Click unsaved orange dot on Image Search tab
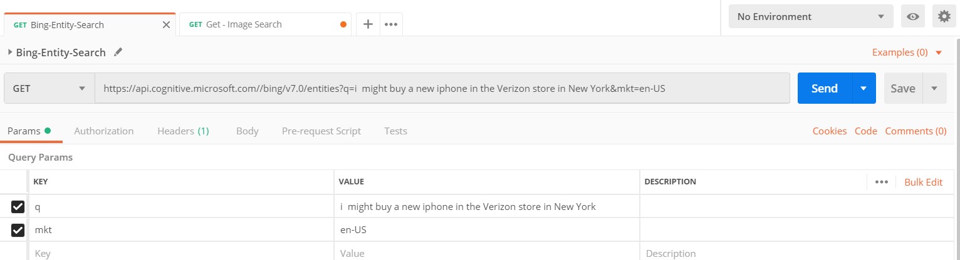Image resolution: width=960 pixels, height=260 pixels. coord(343,25)
